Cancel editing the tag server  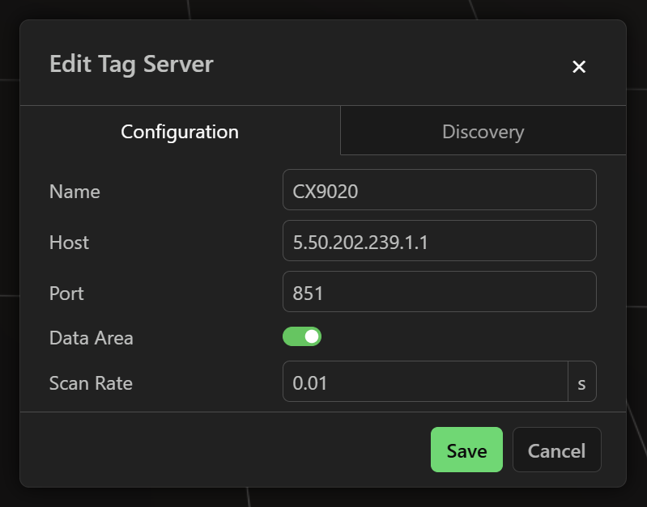point(556,450)
